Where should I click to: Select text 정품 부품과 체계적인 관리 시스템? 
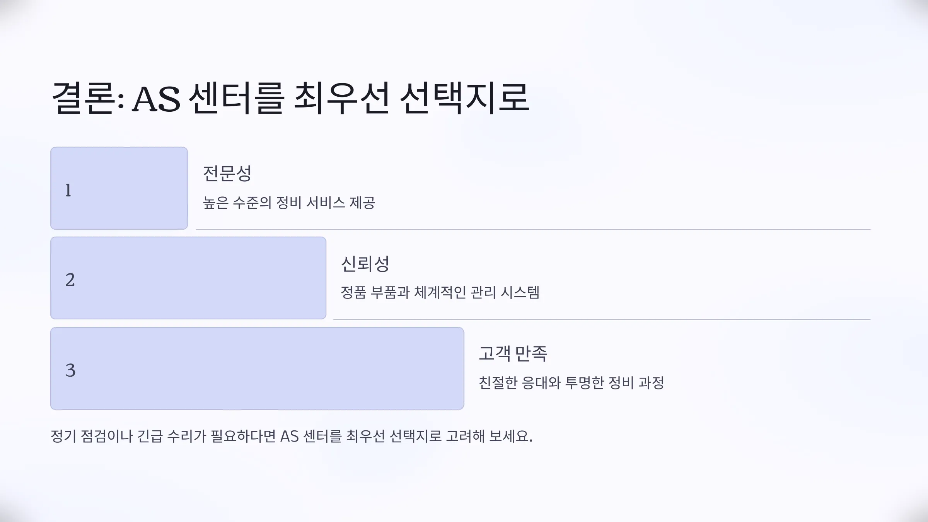click(x=440, y=292)
